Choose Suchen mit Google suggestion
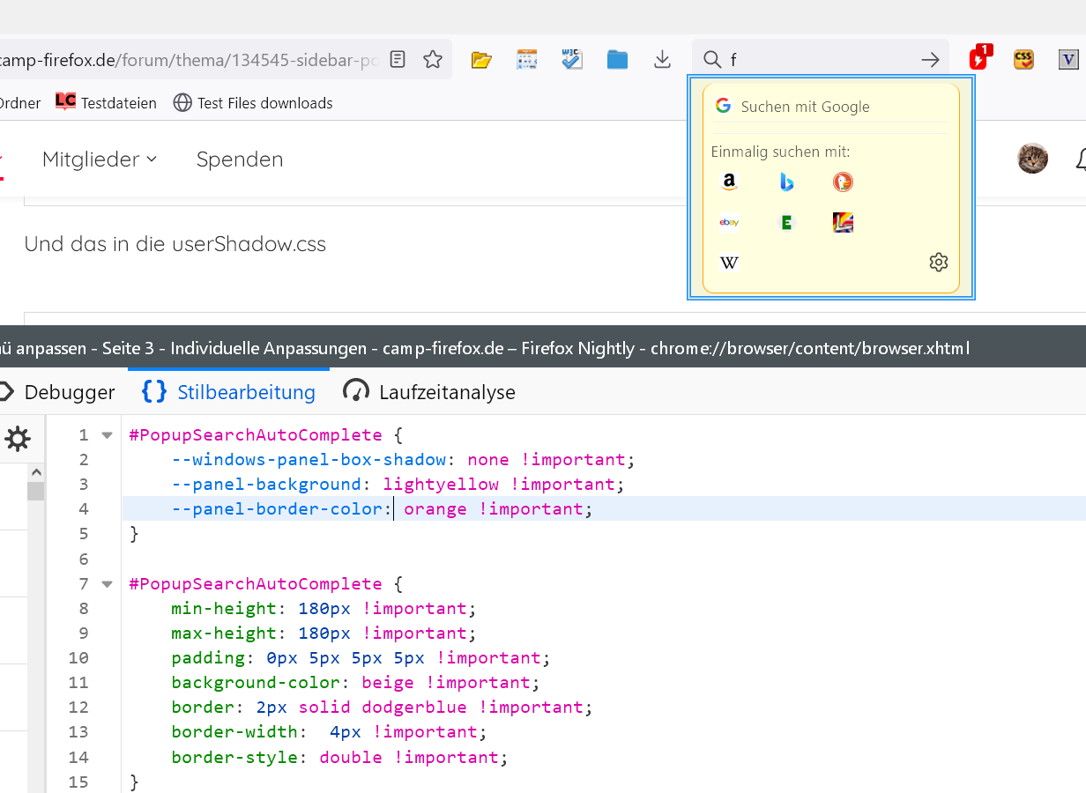The height and width of the screenshot is (793, 1086). point(805,107)
